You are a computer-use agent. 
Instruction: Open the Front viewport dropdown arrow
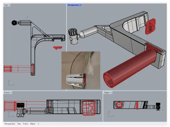11,92
